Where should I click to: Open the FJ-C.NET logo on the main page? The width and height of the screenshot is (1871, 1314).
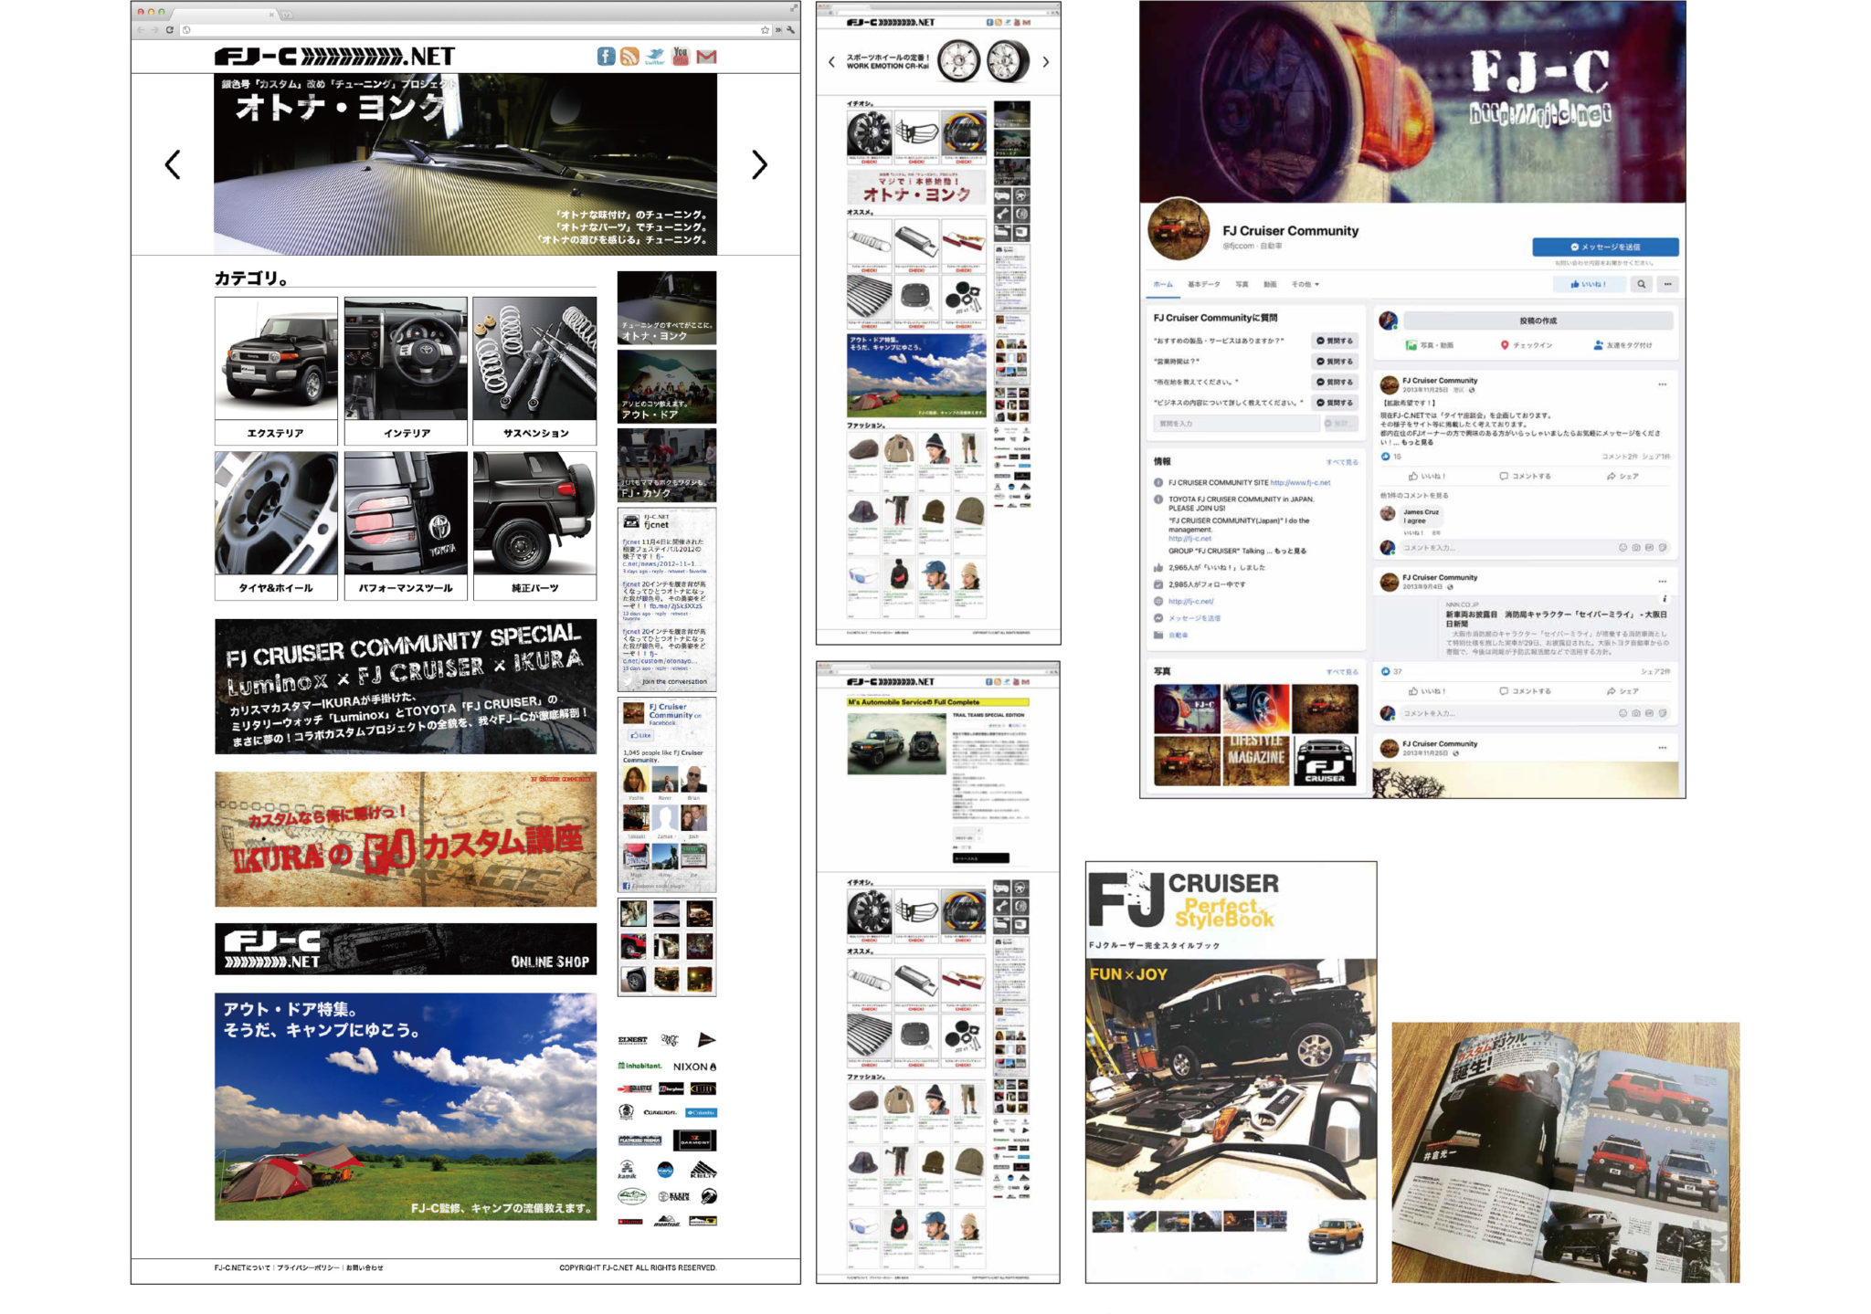point(334,57)
